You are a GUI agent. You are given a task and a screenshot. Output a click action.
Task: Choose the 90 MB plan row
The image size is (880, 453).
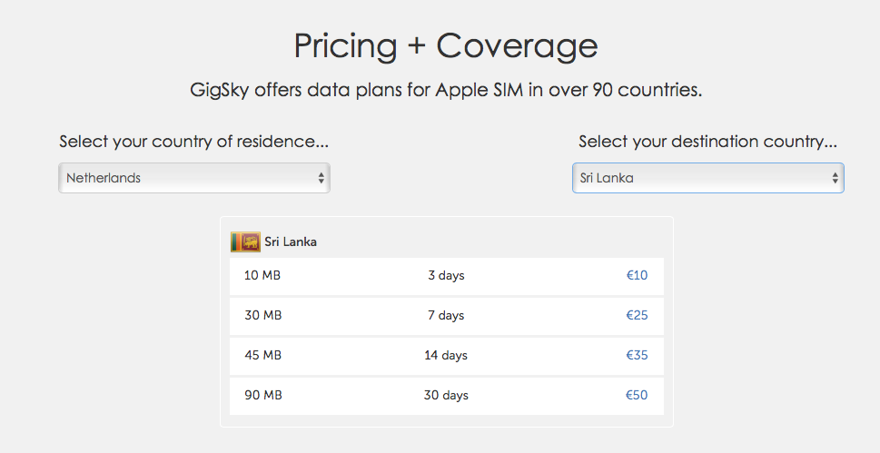tap(447, 395)
